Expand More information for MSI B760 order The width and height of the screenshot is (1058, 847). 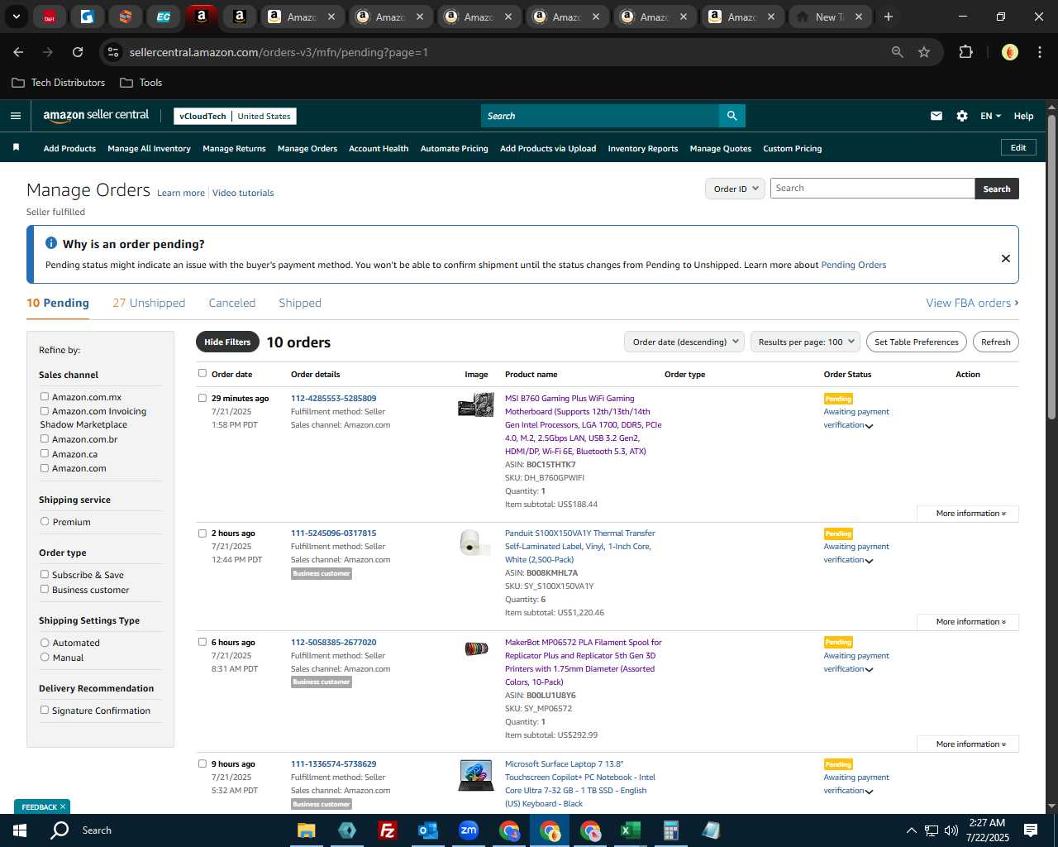coord(968,514)
